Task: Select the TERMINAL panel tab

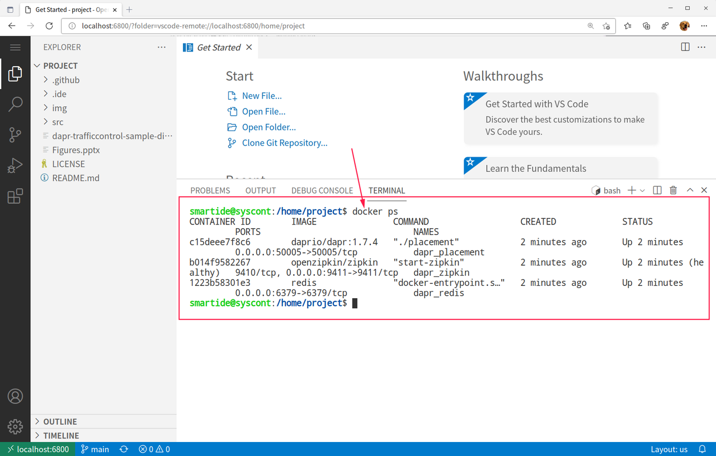Action: tap(387, 190)
